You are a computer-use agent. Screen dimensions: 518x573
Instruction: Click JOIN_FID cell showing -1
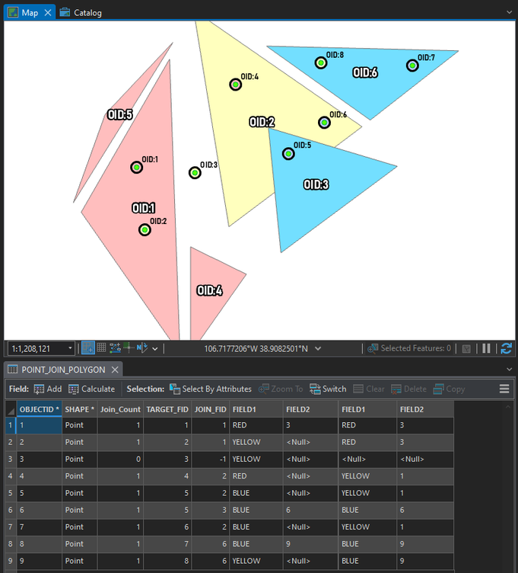click(x=211, y=459)
